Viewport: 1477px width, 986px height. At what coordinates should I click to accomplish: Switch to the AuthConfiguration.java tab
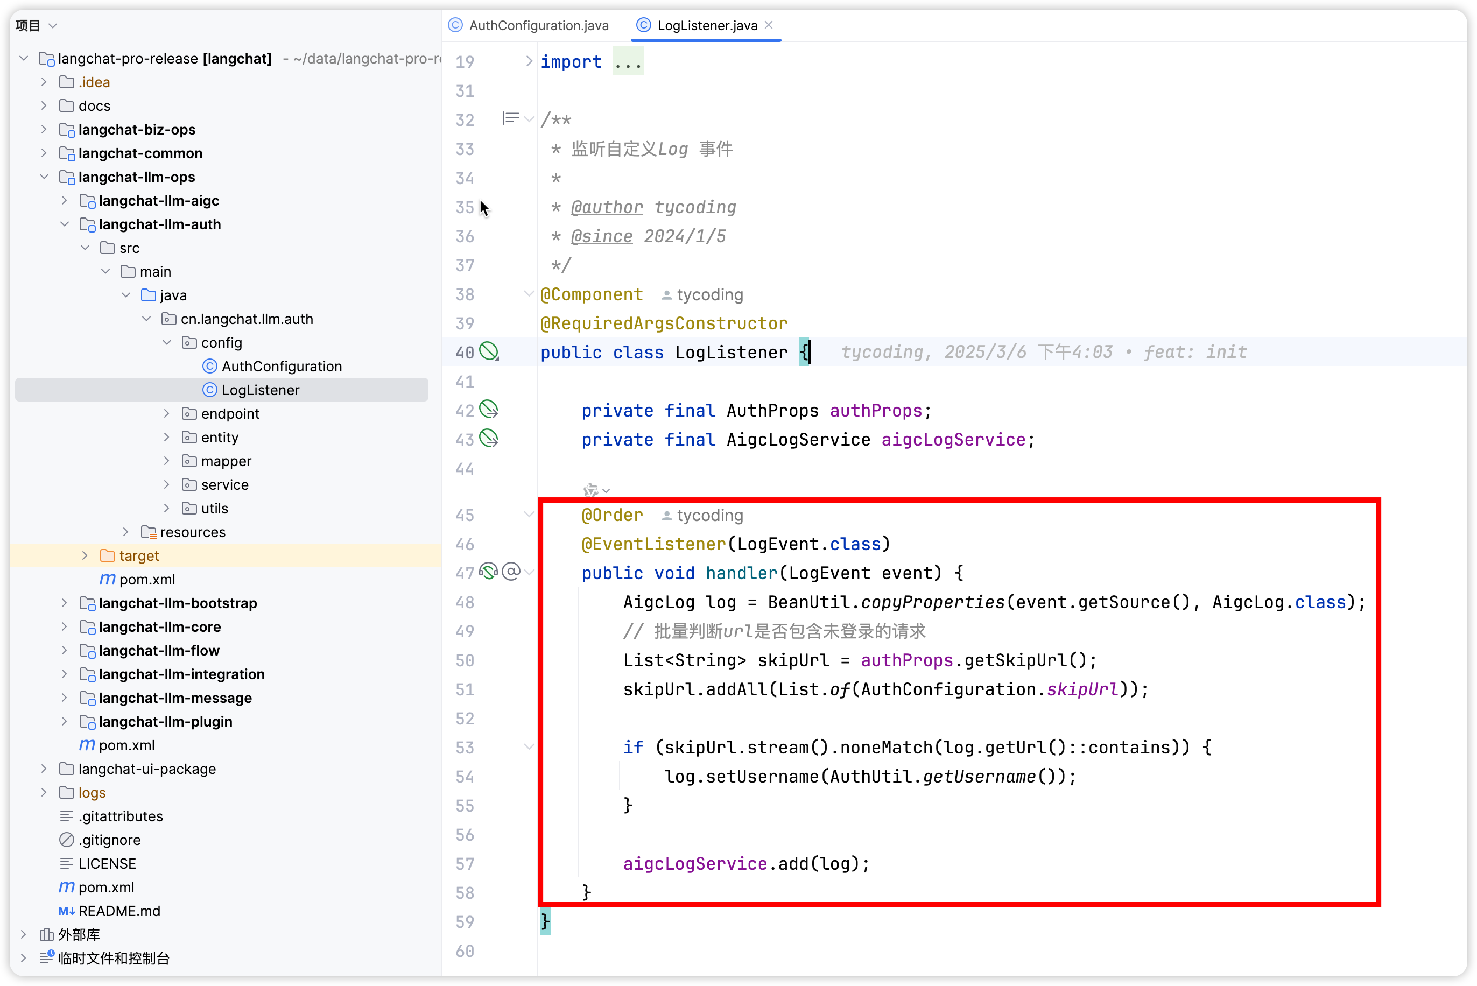tap(538, 25)
